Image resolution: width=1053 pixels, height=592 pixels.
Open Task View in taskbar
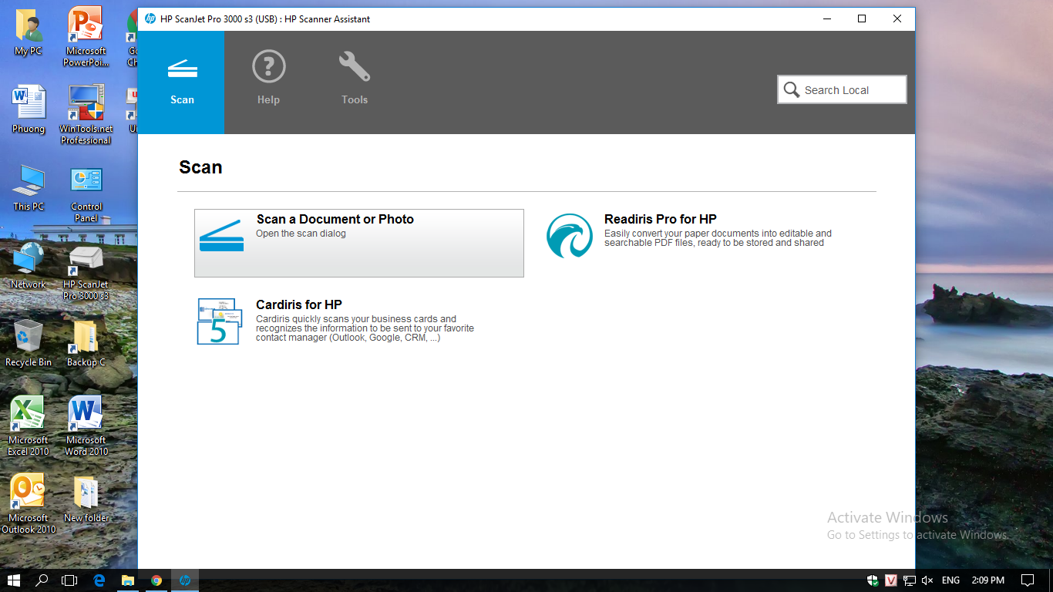[69, 580]
